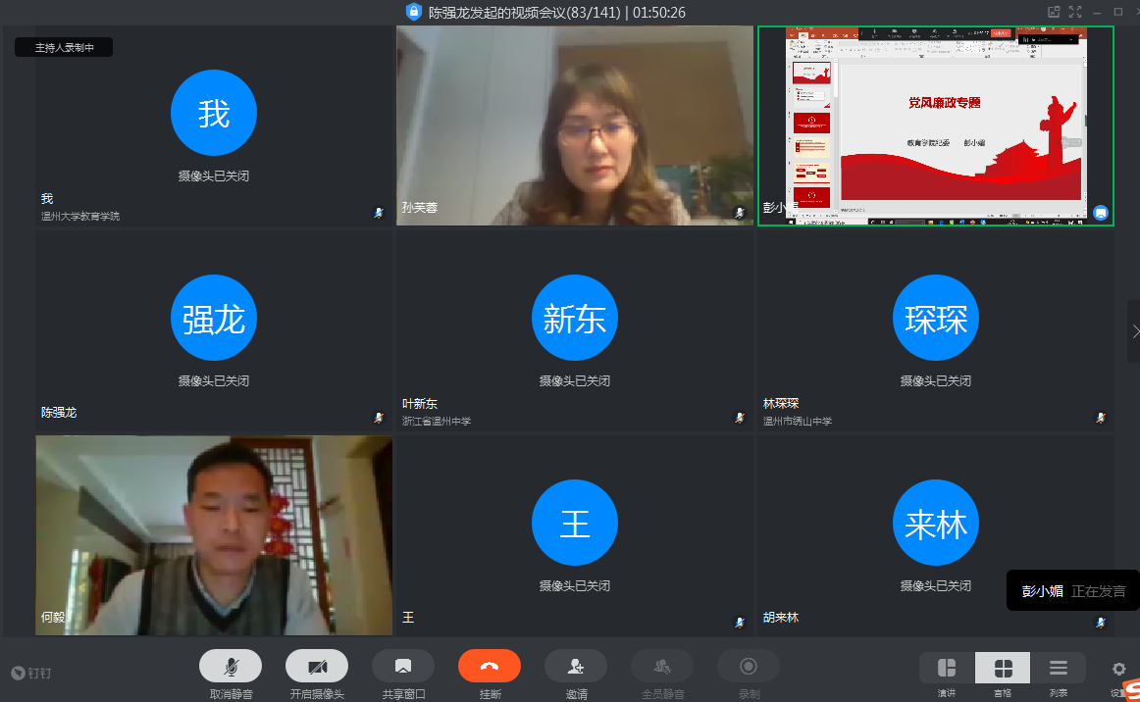
Task: Open the invite participants dialog
Action: click(x=576, y=667)
